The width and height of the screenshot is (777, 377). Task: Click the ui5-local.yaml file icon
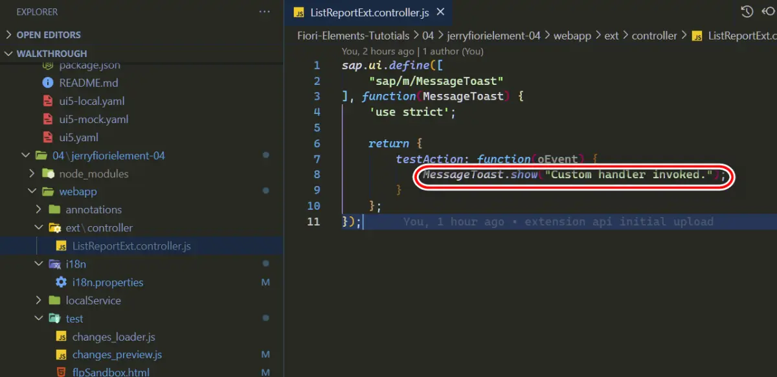pos(48,101)
